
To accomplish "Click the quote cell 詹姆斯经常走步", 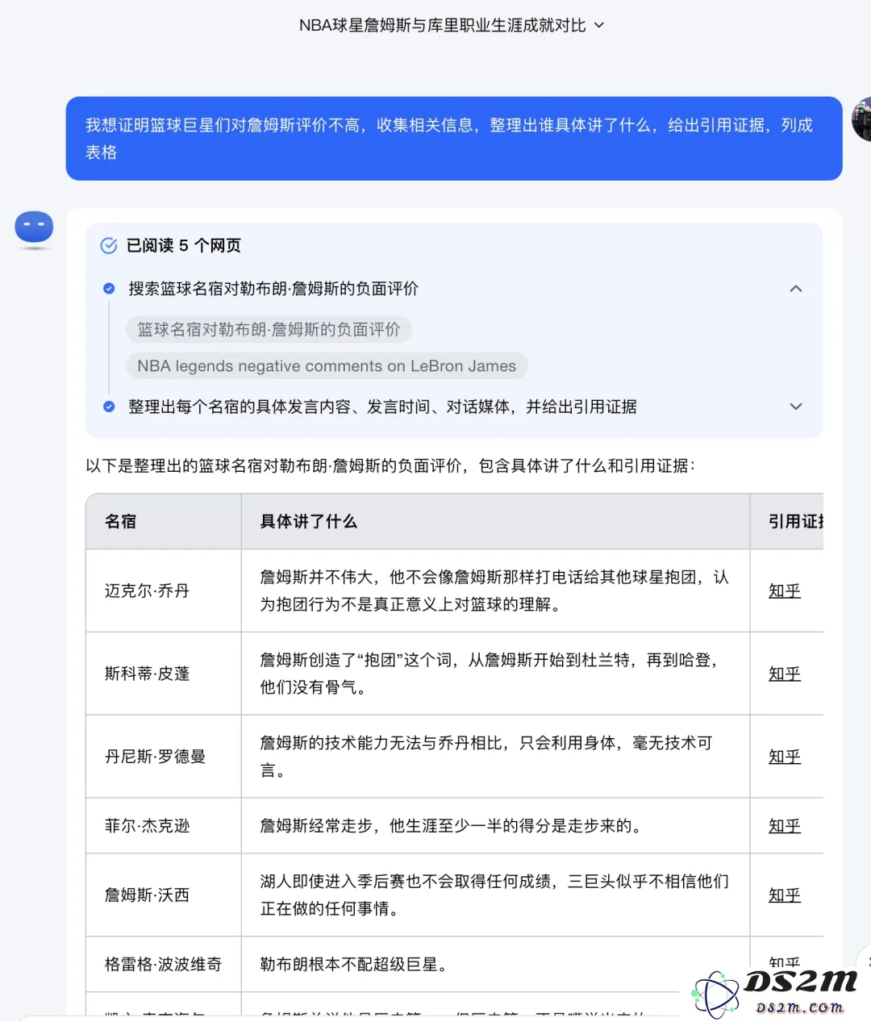I will pos(495,826).
